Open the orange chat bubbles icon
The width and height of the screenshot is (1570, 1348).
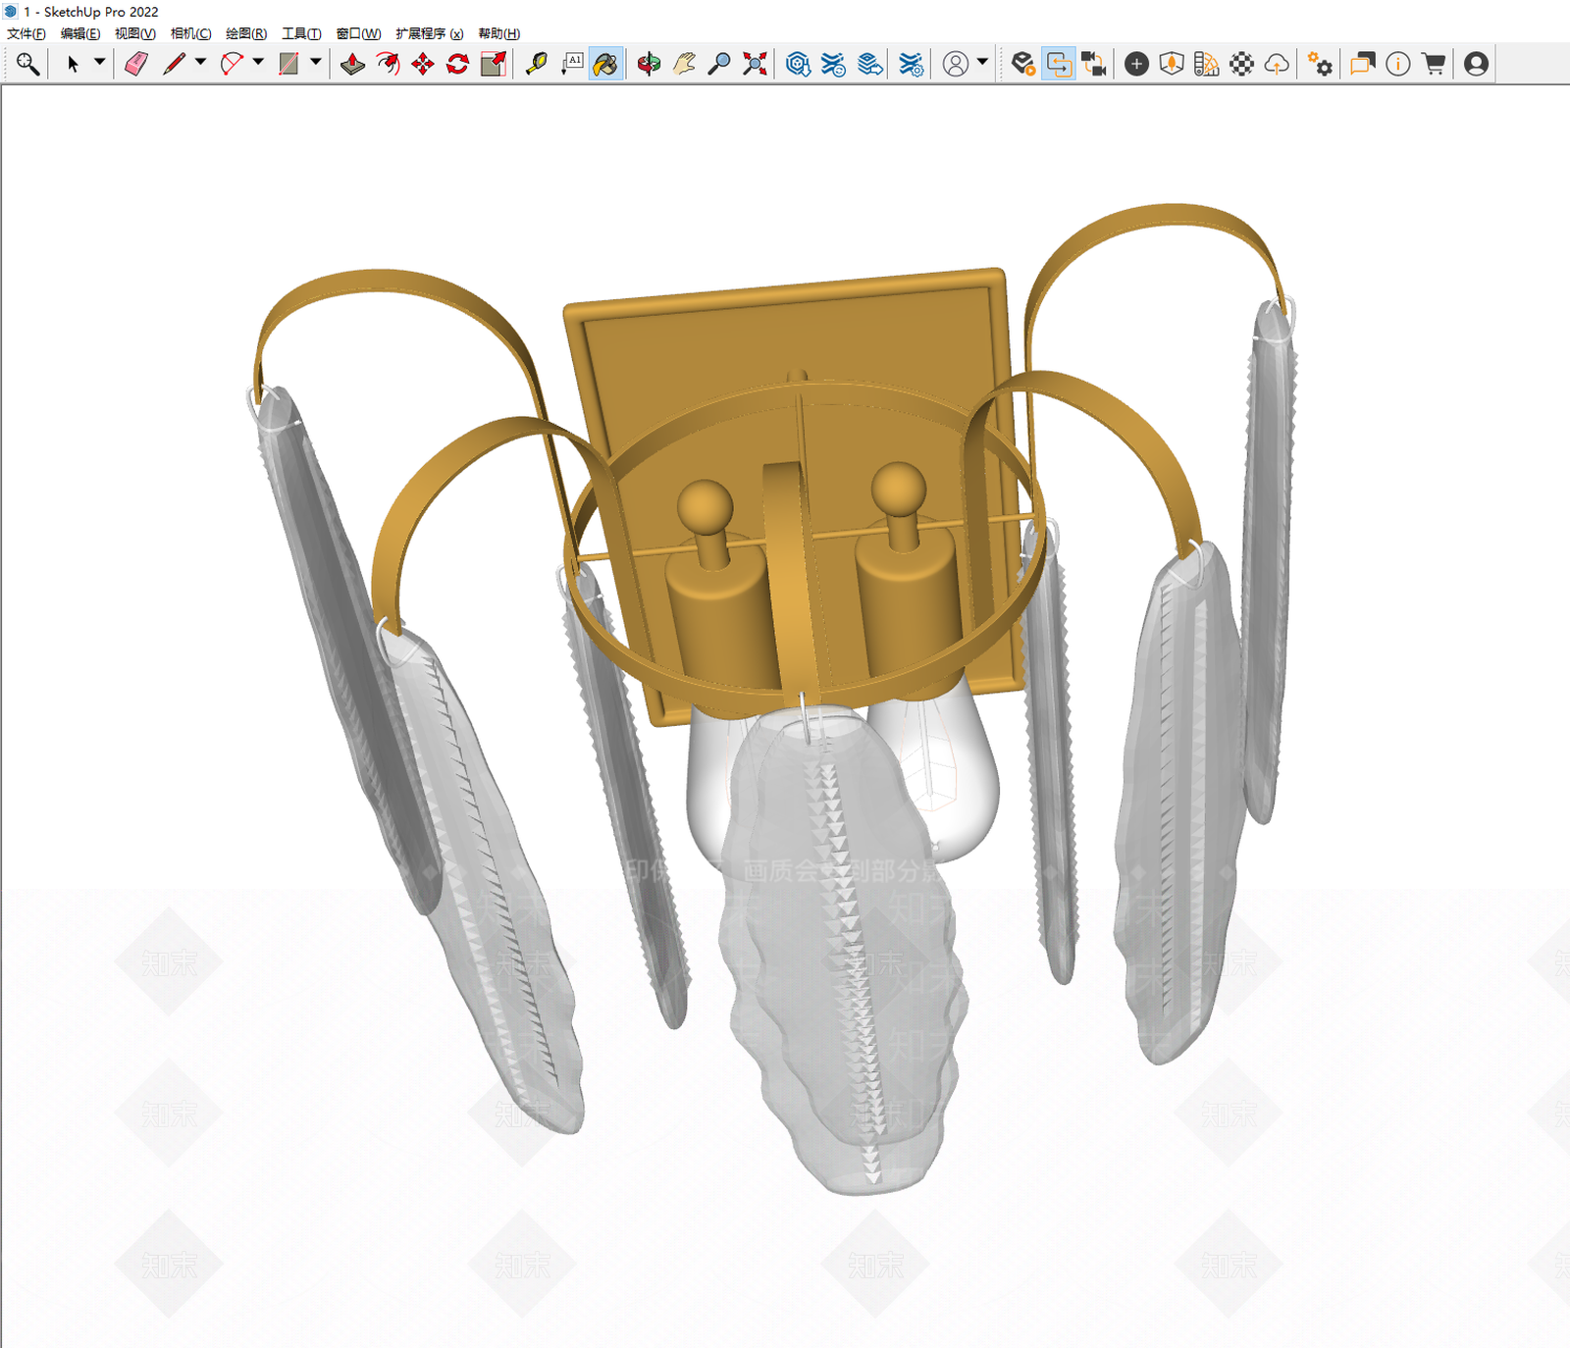1363,64
